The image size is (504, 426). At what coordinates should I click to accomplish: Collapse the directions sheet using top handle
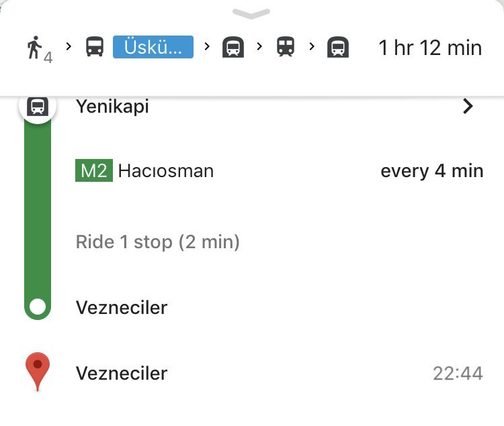pyautogui.click(x=251, y=13)
